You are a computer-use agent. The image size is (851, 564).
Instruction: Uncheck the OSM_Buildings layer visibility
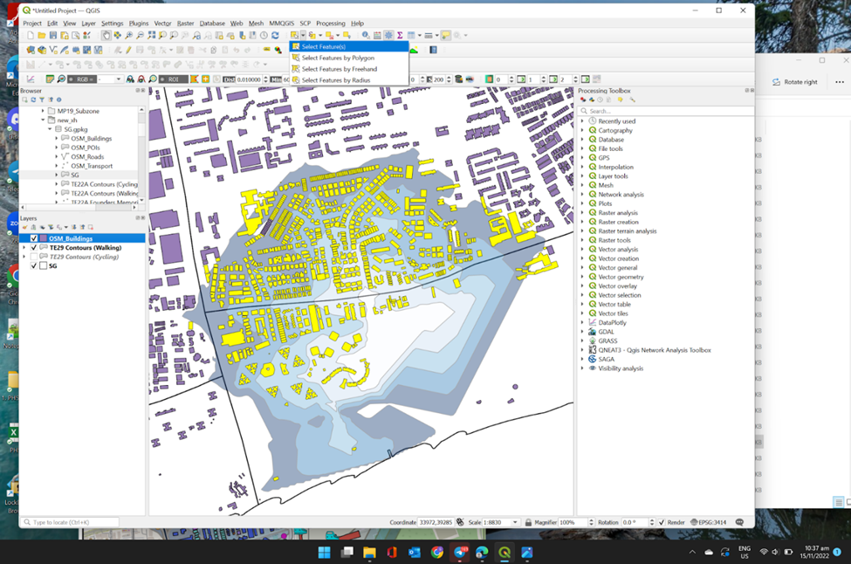tap(34, 238)
